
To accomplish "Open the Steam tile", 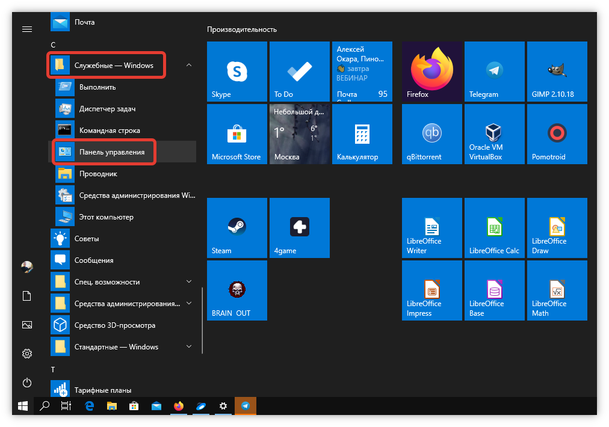I will [x=237, y=228].
